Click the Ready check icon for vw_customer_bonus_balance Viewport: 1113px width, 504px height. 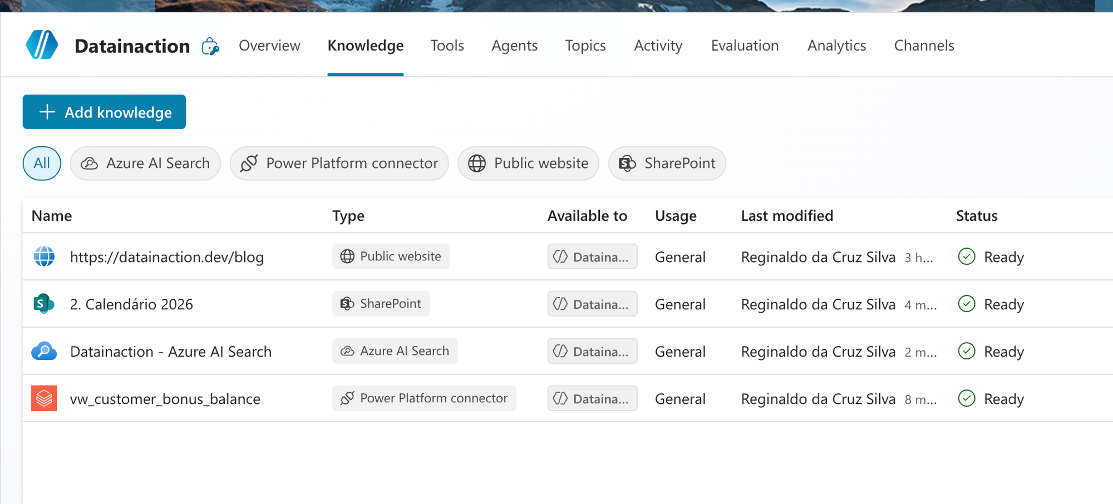pyautogui.click(x=967, y=398)
